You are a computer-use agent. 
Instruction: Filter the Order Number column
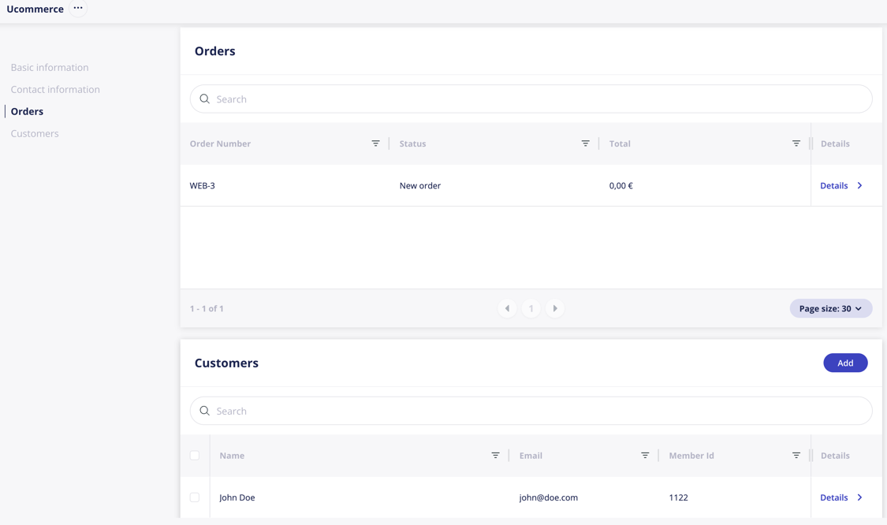[x=375, y=143]
